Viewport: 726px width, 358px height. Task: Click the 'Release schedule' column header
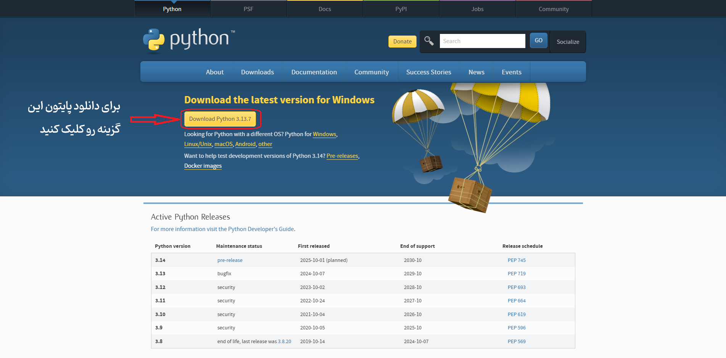tap(522, 246)
